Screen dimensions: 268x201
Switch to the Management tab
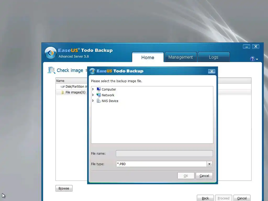coord(181,57)
